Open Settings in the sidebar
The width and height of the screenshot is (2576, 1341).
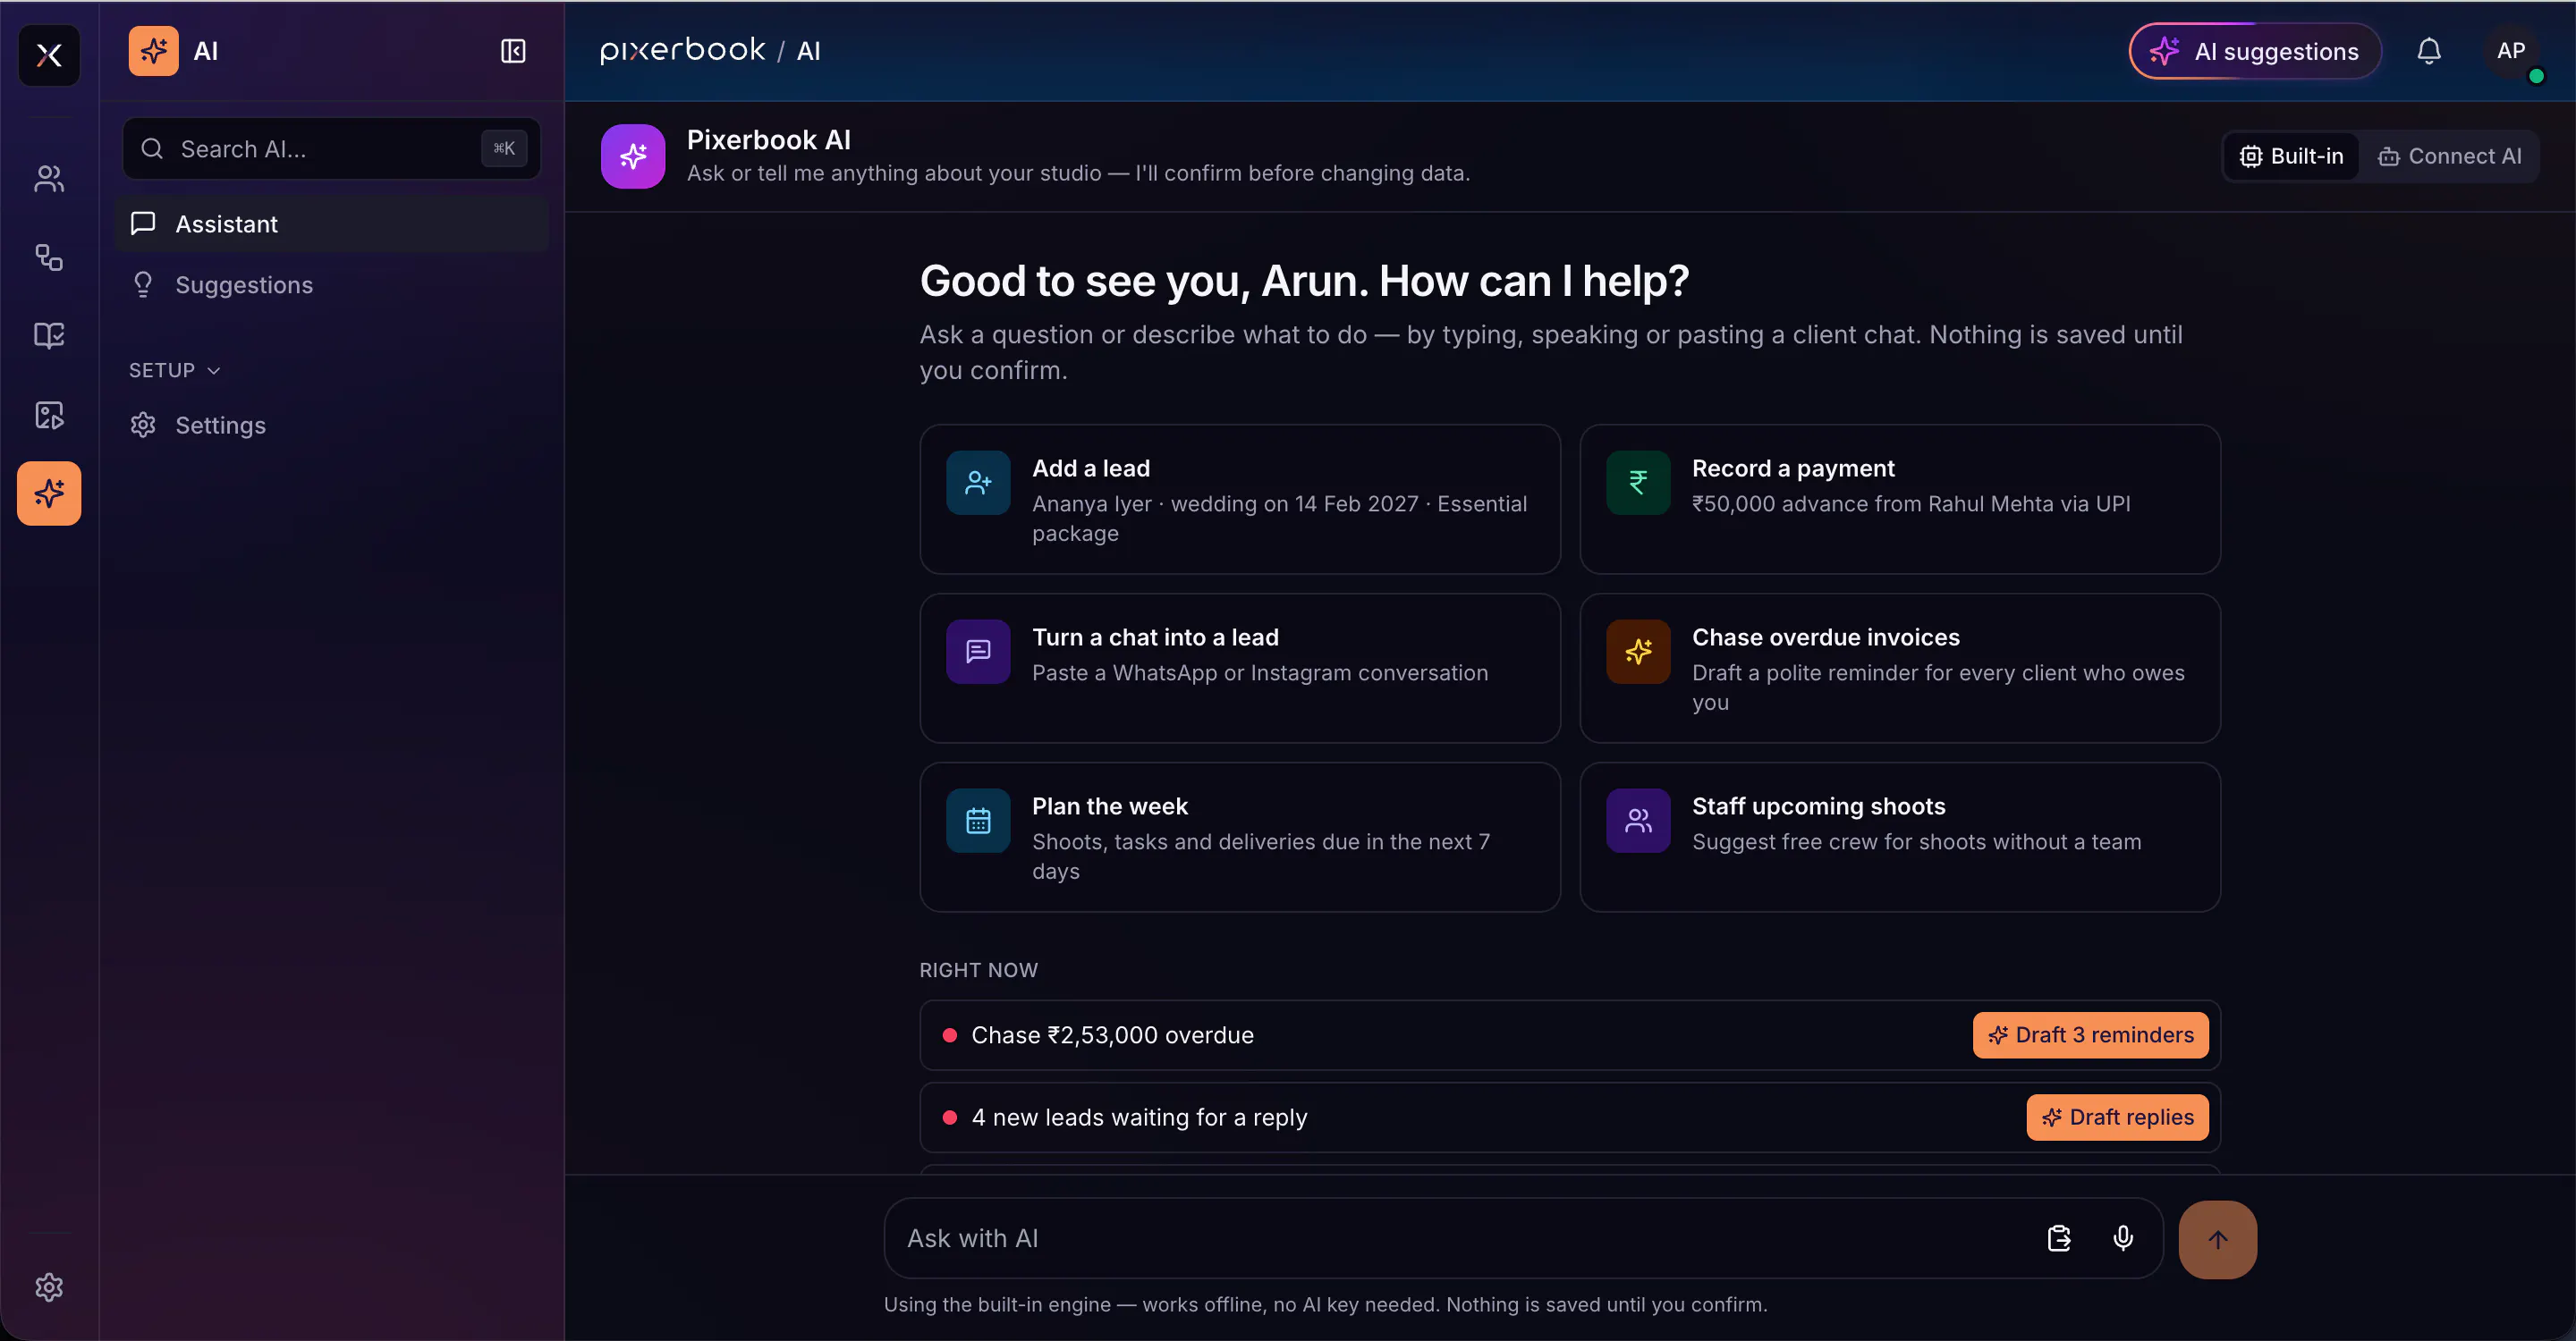coord(332,425)
